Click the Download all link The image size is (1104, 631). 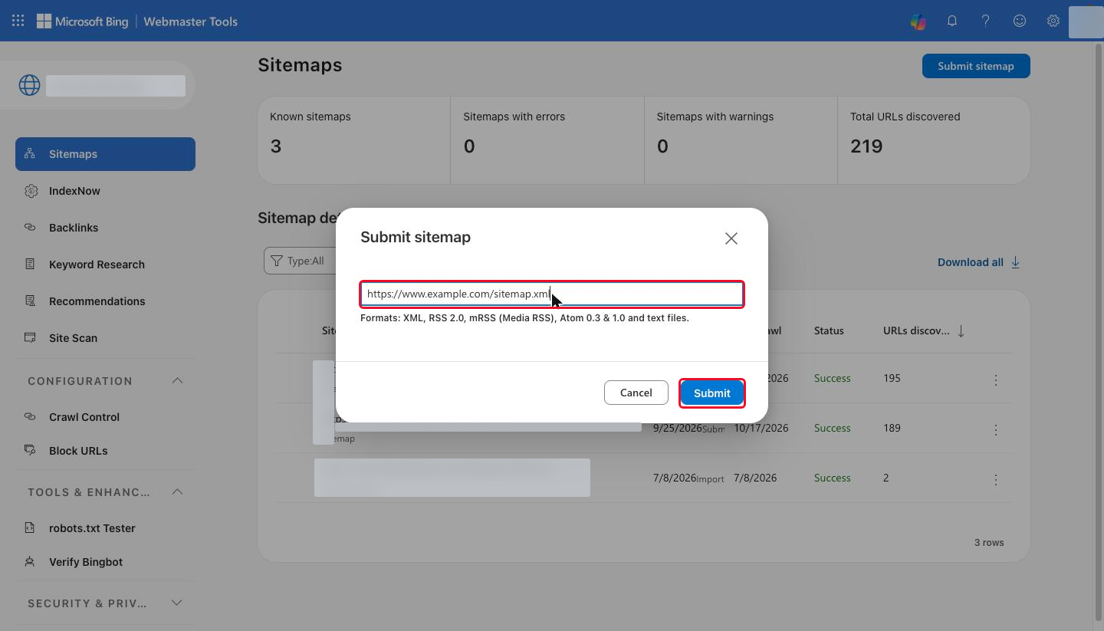[x=979, y=262]
